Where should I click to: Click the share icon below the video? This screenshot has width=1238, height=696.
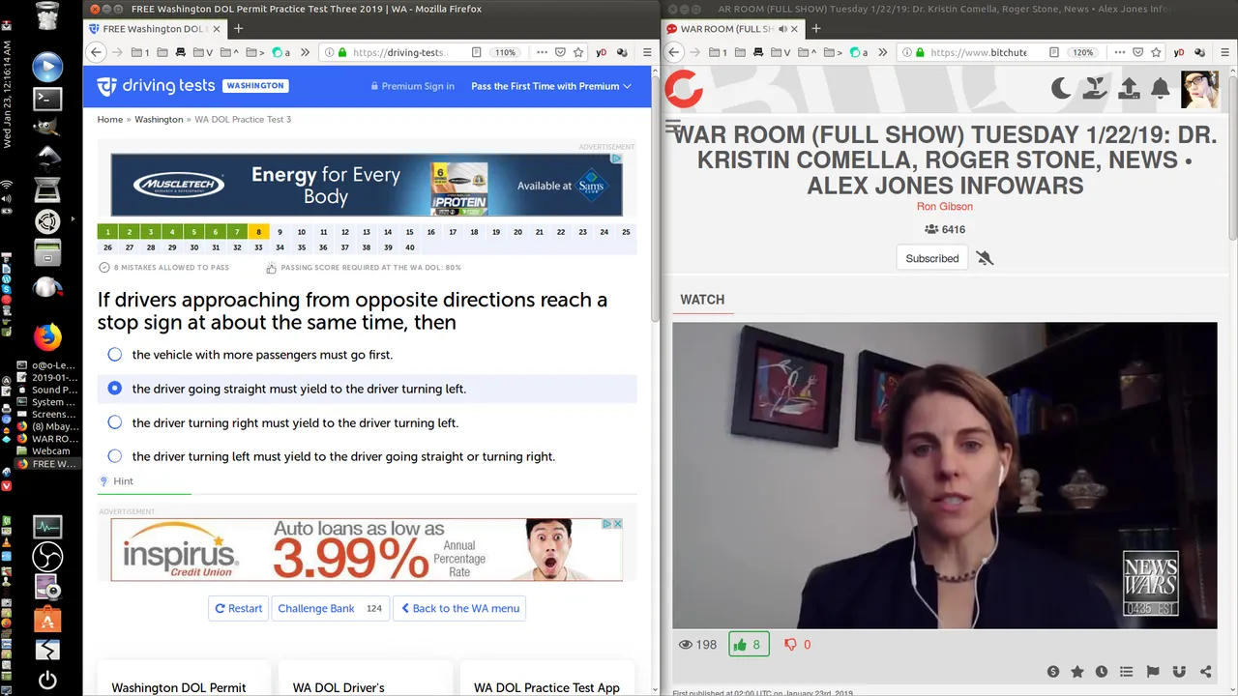coord(1205,672)
